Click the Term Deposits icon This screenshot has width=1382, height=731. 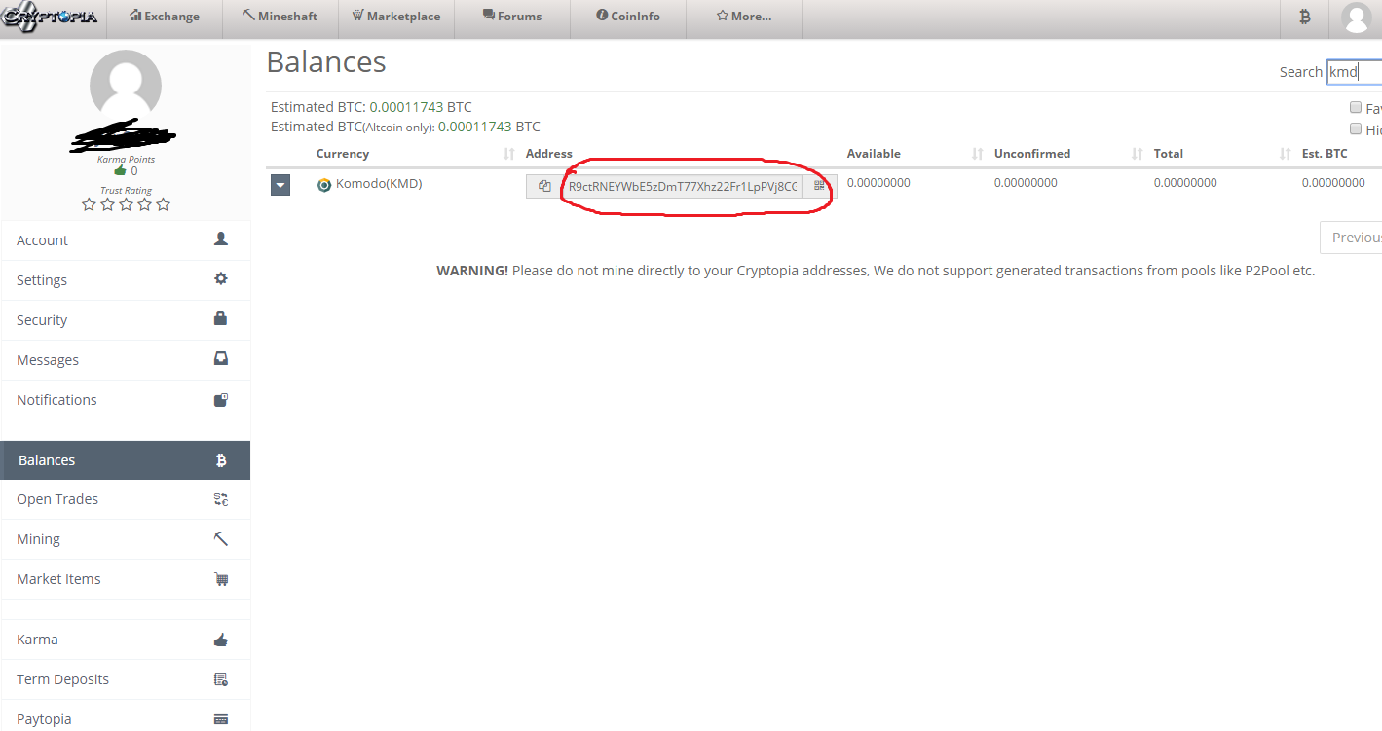[221, 679]
